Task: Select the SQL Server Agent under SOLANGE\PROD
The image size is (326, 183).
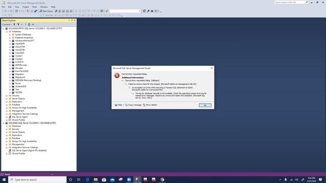Action: pos(19,117)
